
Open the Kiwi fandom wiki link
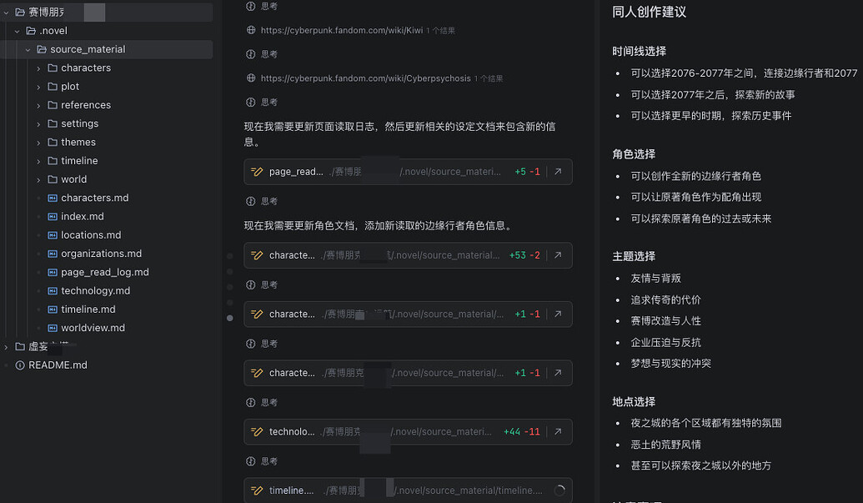[341, 30]
